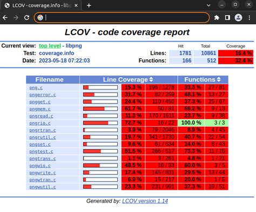Click the Google logo in address bar

pos(40,17)
